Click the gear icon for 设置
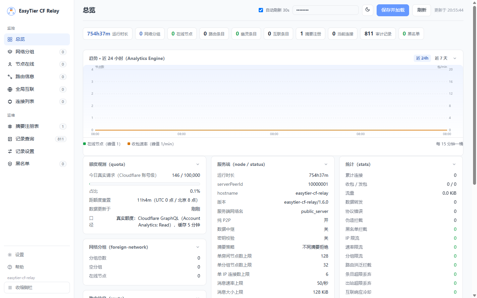Screen dimensions: 477x298 10,255
